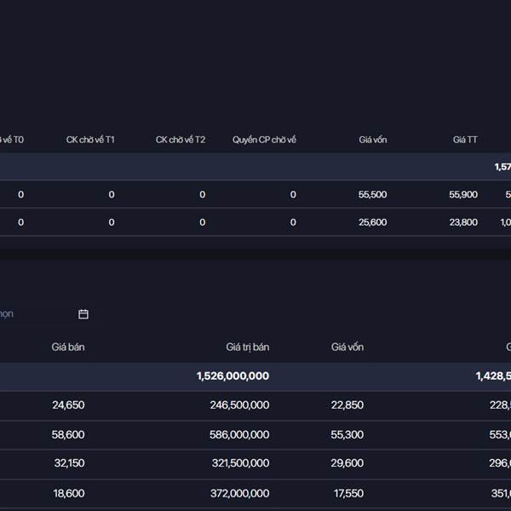
Task: Click the 586,000,000 sell value cell
Action: click(240, 434)
